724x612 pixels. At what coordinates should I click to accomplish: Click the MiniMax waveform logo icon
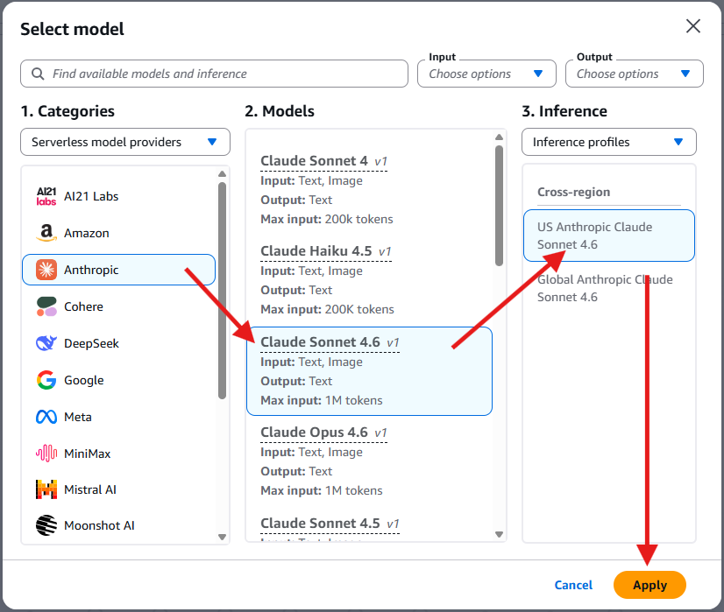(x=46, y=454)
